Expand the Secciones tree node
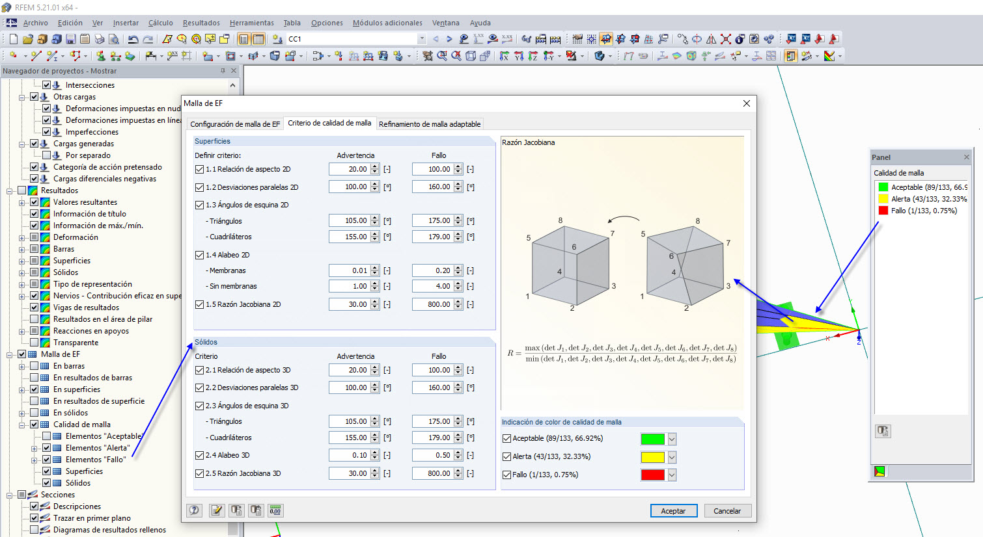983x537 pixels. [10, 495]
